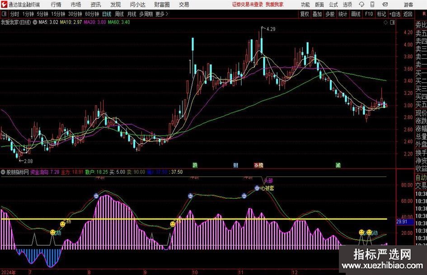This screenshot has width=427, height=275.
Task: Click the green 减 event marker
Action: 338,165
